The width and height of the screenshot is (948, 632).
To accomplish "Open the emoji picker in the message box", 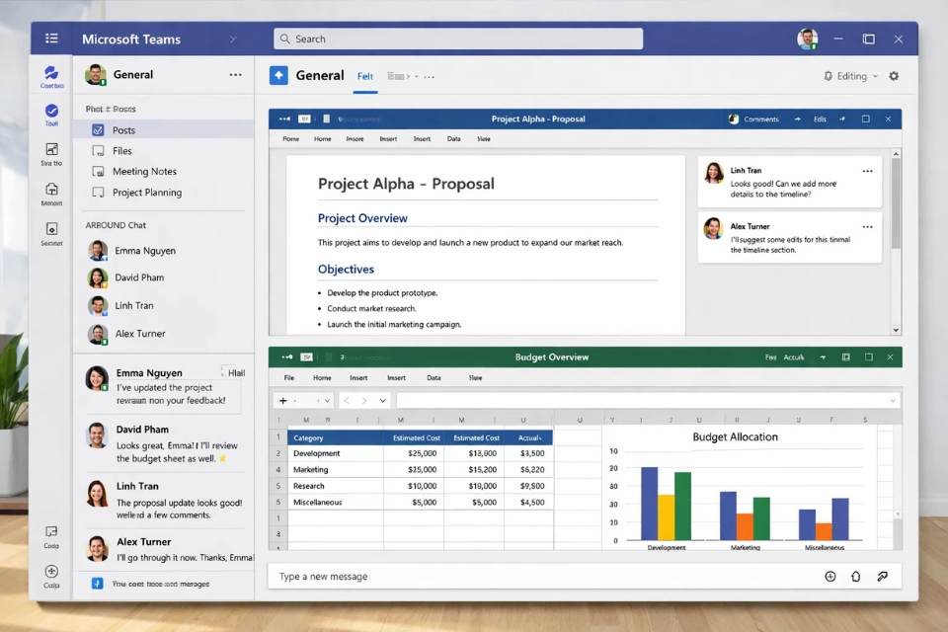I will (x=829, y=576).
